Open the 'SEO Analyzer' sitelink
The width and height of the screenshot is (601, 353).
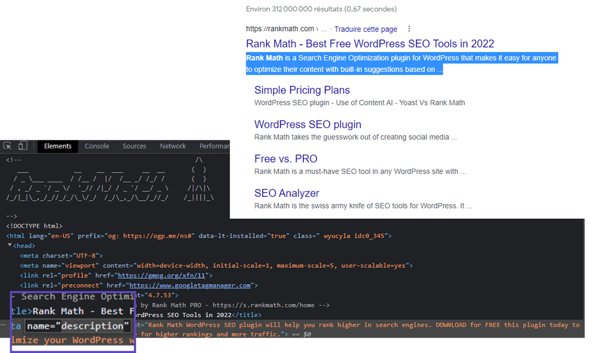287,193
